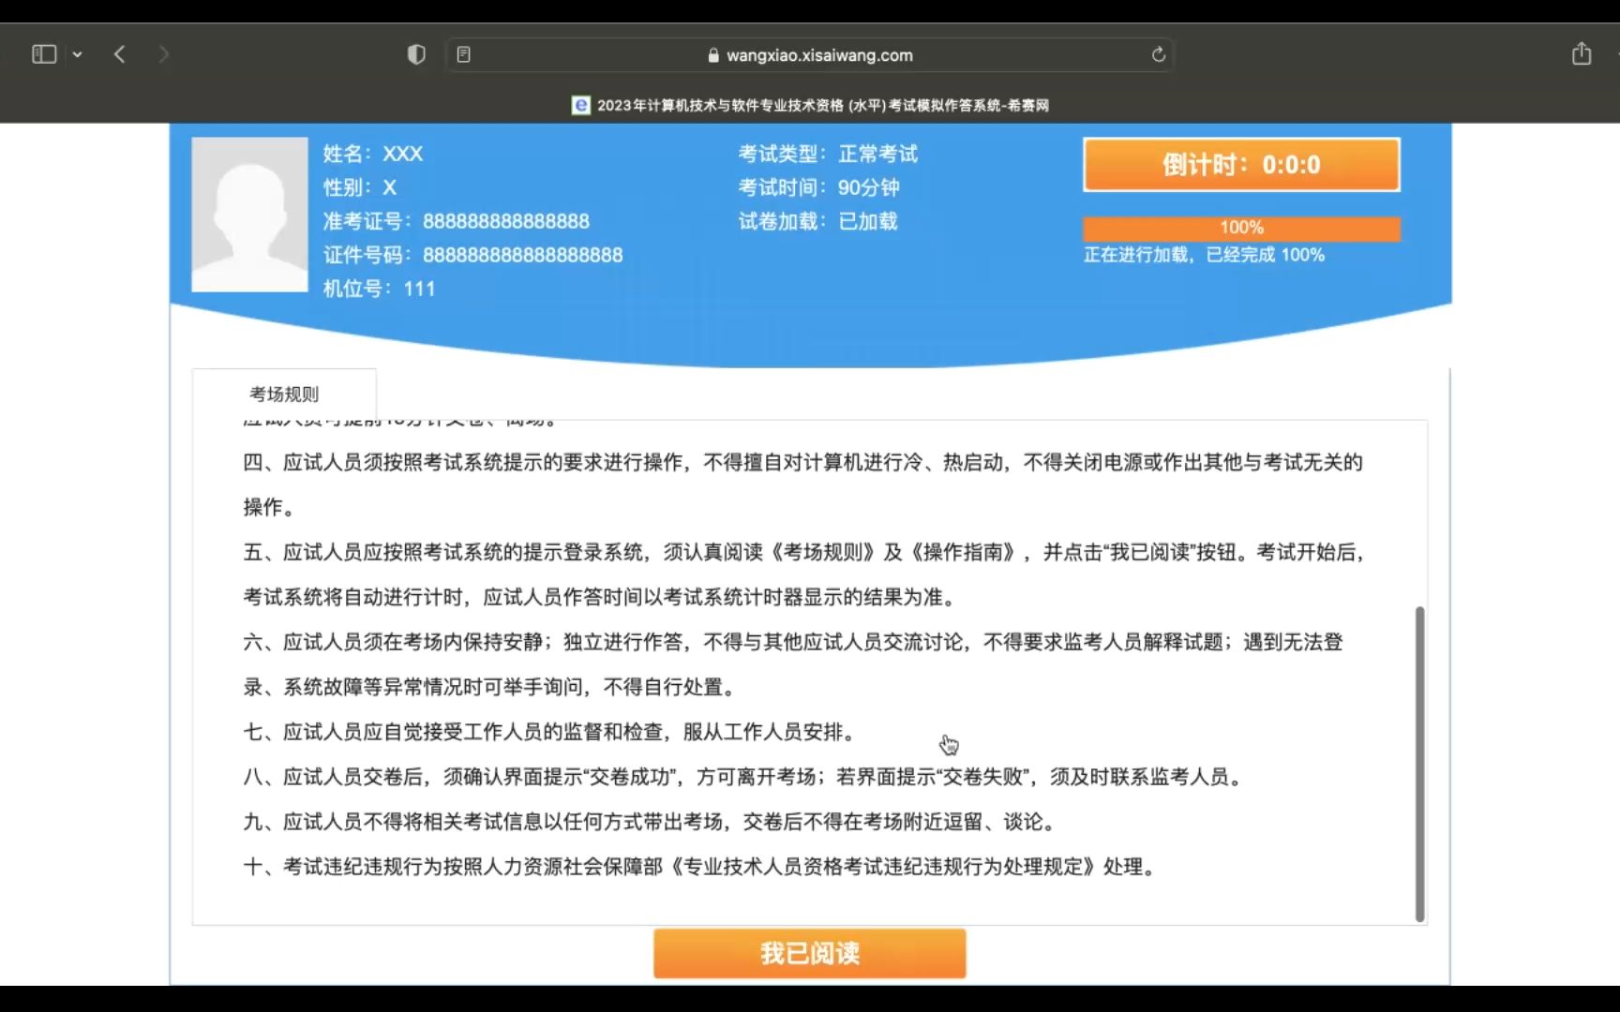Click rule 四 about 冷、热启动 operations
Viewport: 1620px width, 1012px height.
point(803,484)
